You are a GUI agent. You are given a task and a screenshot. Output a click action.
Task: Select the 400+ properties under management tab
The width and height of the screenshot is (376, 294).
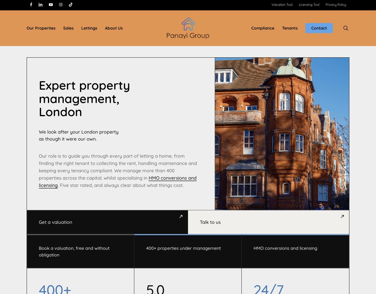click(188, 251)
